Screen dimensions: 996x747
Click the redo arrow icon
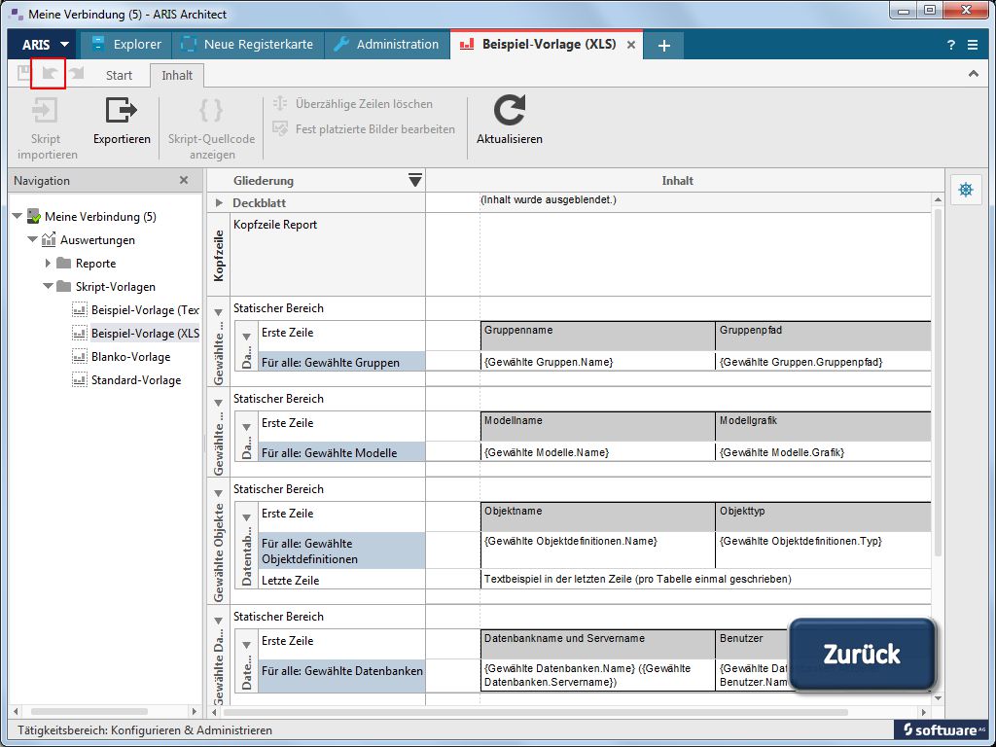click(x=77, y=73)
